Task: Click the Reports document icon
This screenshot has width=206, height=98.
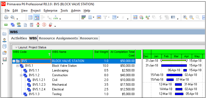Action: (x=25, y=25)
